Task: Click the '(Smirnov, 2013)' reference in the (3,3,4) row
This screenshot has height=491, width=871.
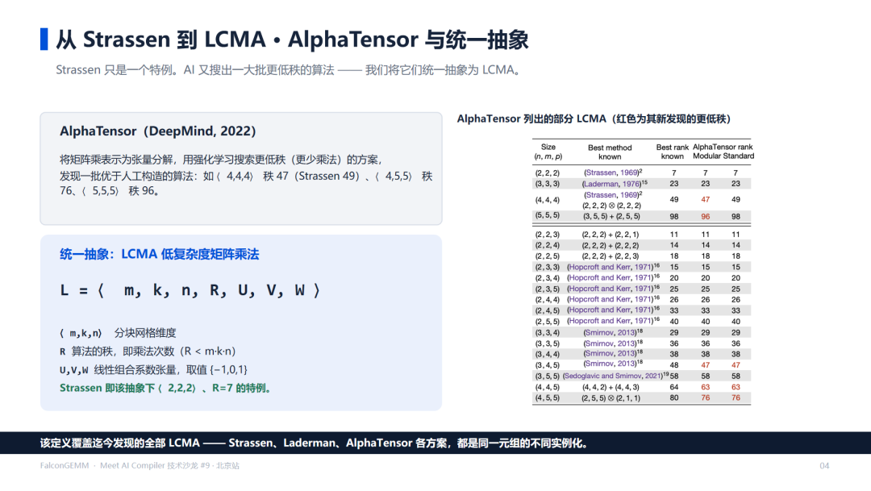Action: click(x=613, y=332)
